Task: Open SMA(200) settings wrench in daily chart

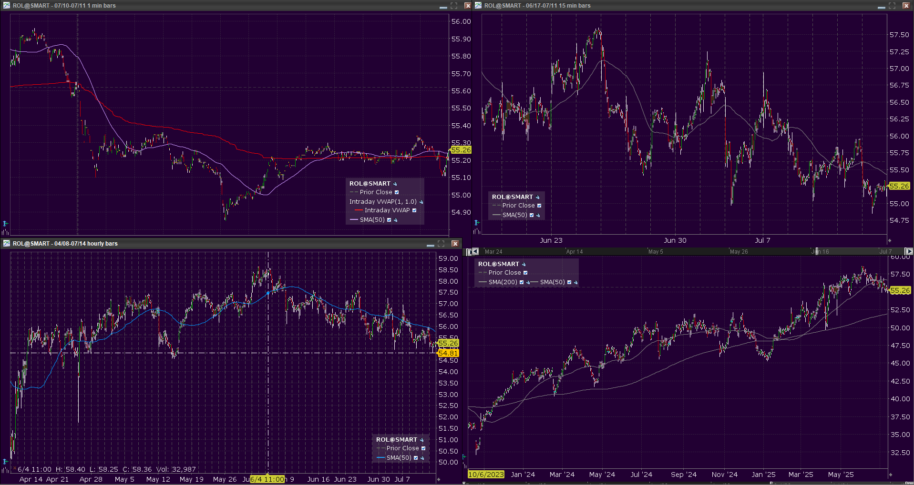Action: coord(528,282)
